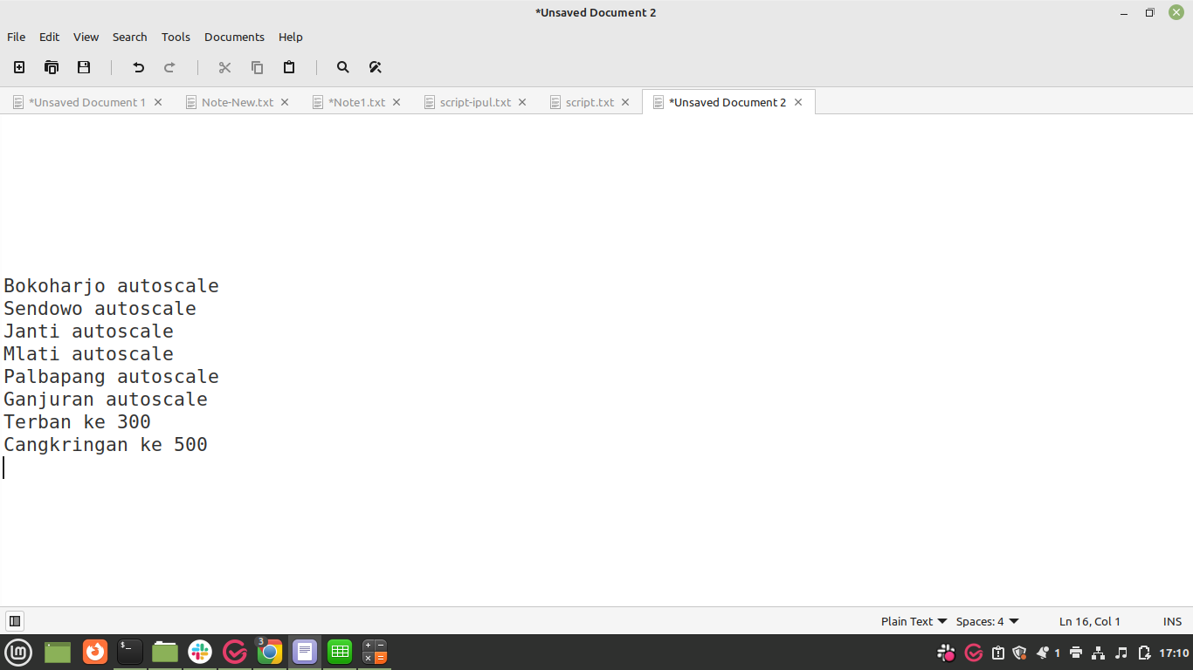Click the Ln 16, Col 1 position indicator
Viewport: 1193px width, 670px height.
pyautogui.click(x=1090, y=621)
